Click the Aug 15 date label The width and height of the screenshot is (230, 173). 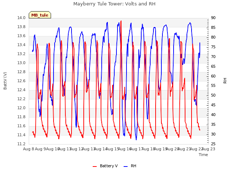tap(112, 149)
